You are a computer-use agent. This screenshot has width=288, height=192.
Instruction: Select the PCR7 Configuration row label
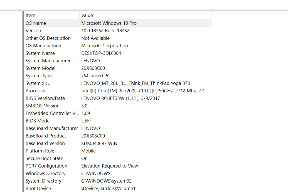click(46, 166)
